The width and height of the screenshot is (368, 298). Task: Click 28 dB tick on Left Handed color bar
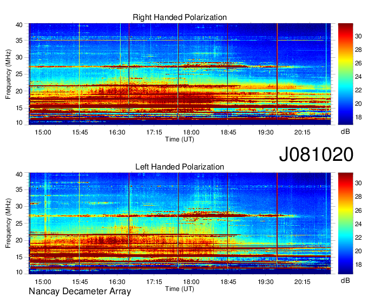click(x=358, y=197)
